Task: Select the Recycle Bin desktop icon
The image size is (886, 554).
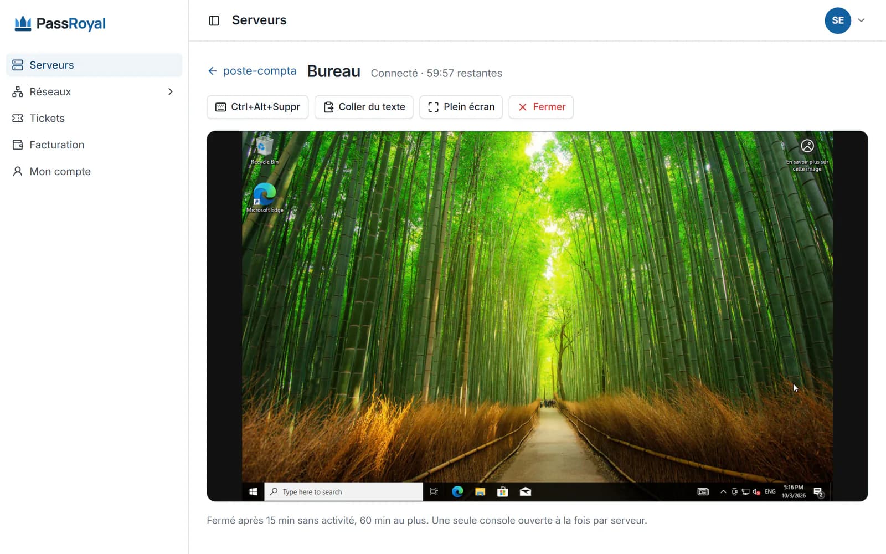Action: [x=265, y=151]
